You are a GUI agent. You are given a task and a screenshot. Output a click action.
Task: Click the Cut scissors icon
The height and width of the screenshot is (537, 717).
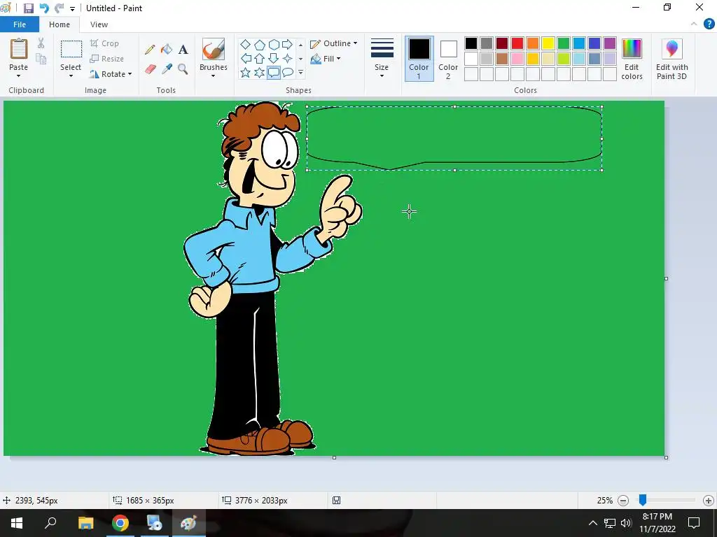pyautogui.click(x=41, y=43)
